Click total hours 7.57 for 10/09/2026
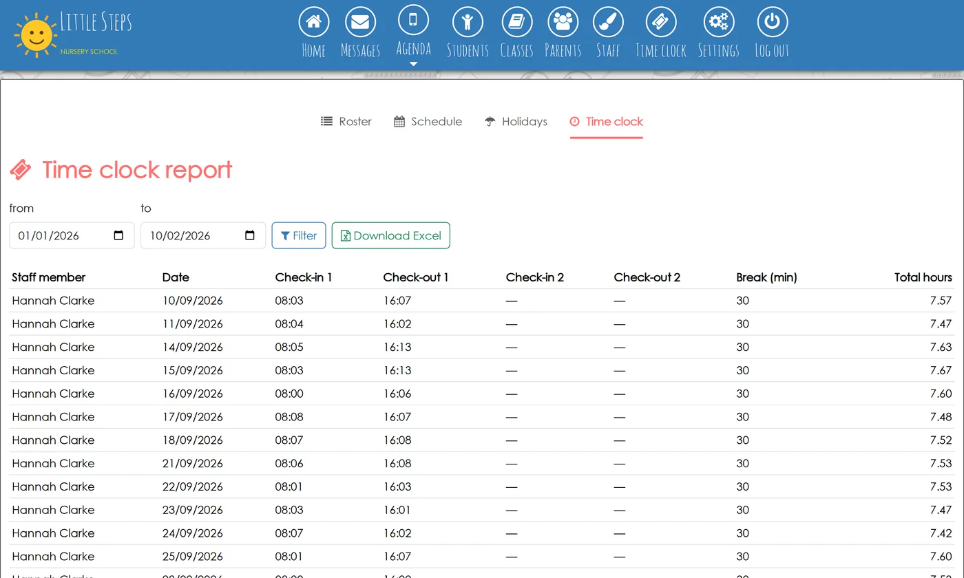The height and width of the screenshot is (578, 964). [941, 301]
